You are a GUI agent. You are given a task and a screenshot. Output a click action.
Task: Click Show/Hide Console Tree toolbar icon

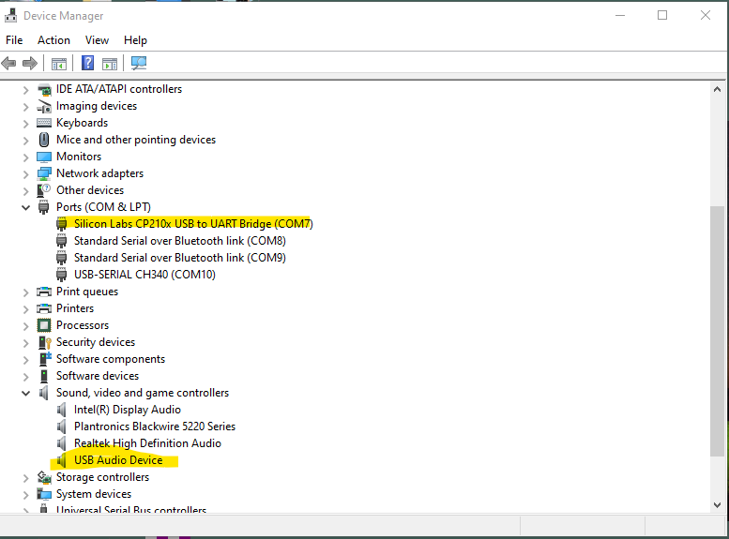[x=59, y=63]
